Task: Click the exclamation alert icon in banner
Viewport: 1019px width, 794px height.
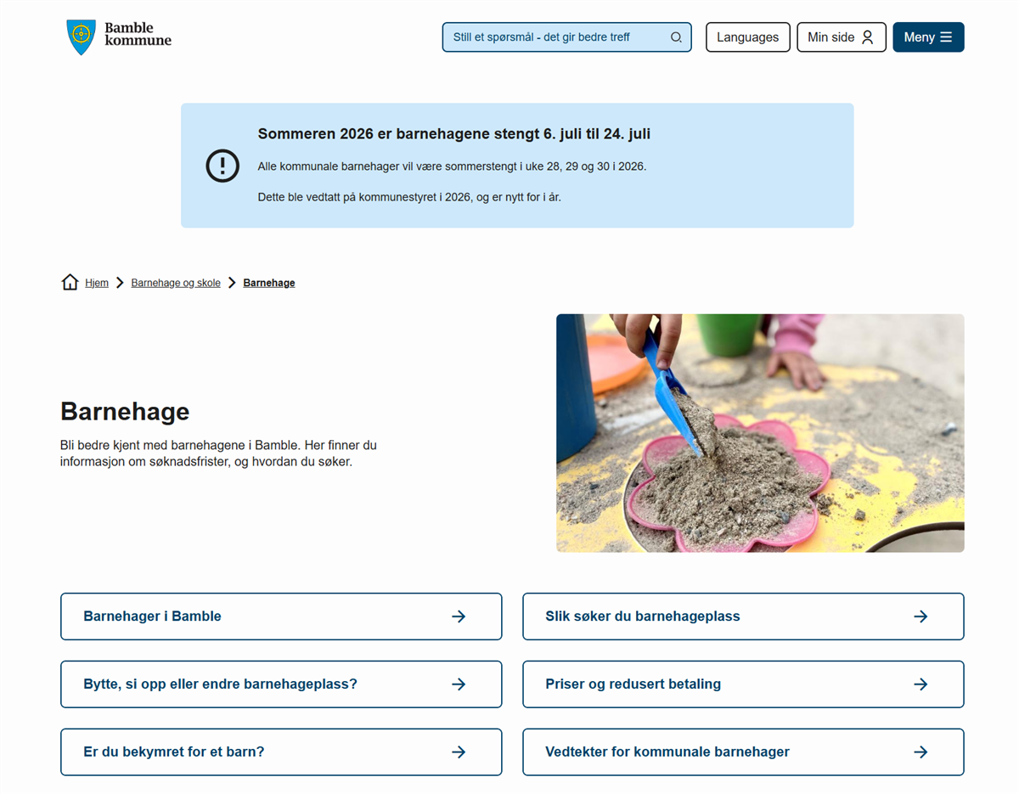Action: (222, 166)
